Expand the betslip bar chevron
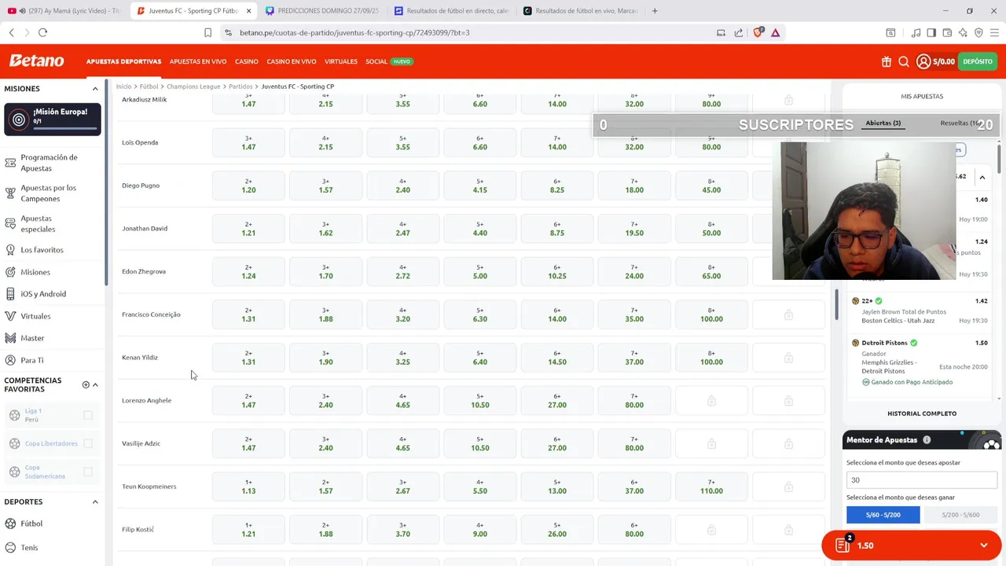Viewport: 1006px width, 566px height. tap(983, 546)
